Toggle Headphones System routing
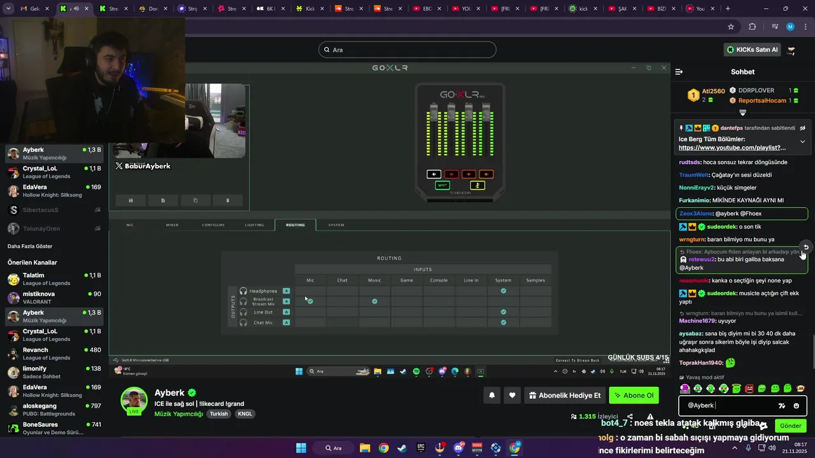 point(503,291)
